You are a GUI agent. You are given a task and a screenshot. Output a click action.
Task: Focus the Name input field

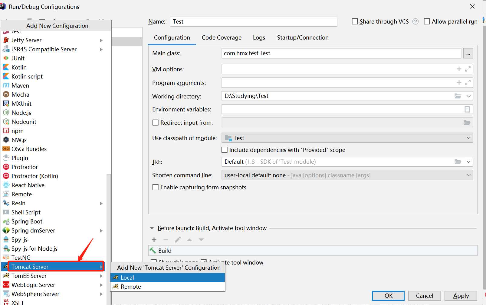(x=254, y=22)
